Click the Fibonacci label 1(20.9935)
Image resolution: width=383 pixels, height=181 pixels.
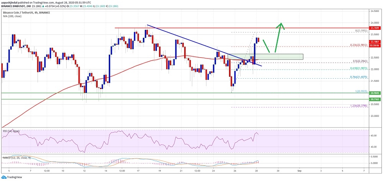(361, 91)
